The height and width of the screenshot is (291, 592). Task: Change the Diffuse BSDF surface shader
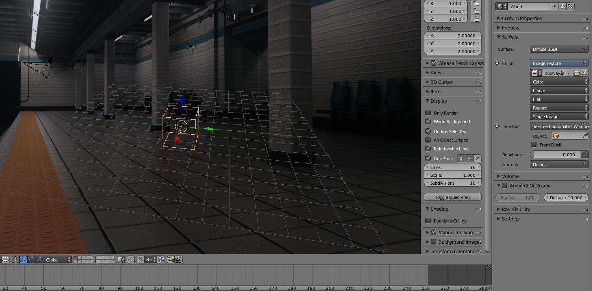[559, 49]
